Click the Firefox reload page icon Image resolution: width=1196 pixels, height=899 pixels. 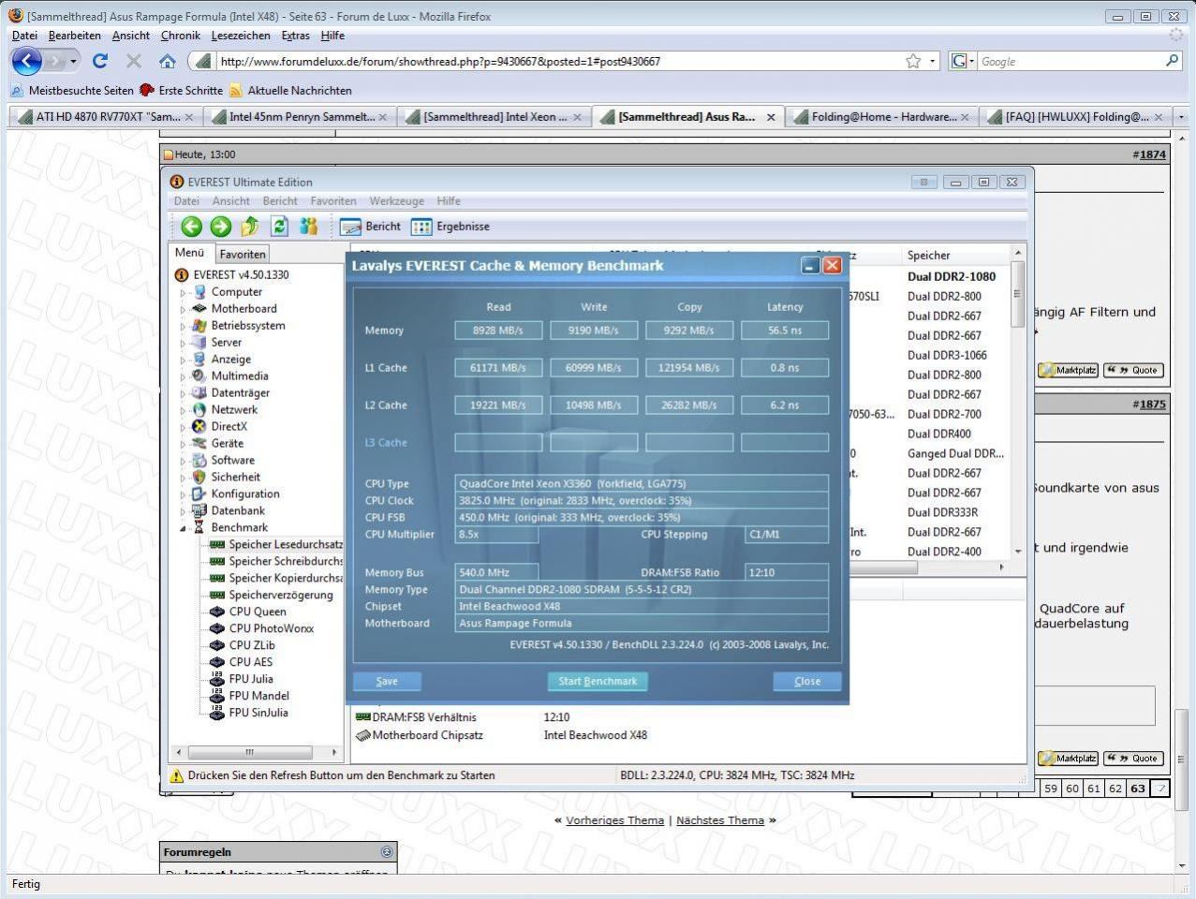pos(100,61)
